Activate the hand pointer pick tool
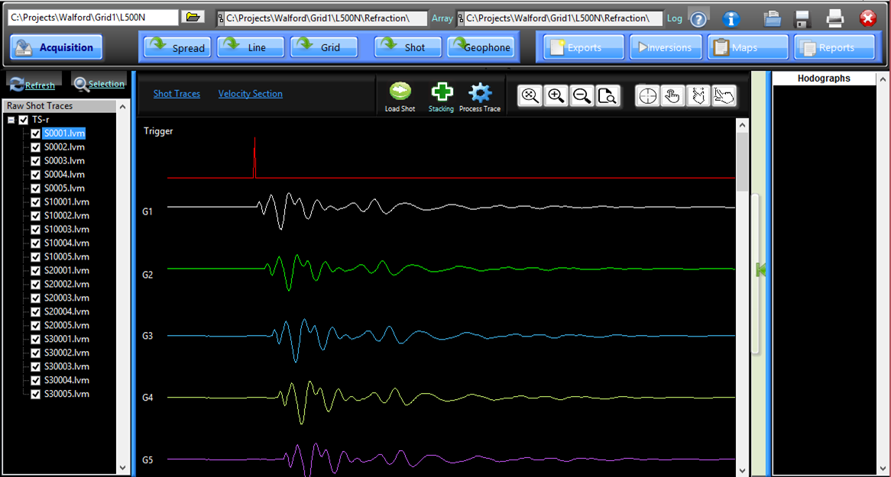 672,95
